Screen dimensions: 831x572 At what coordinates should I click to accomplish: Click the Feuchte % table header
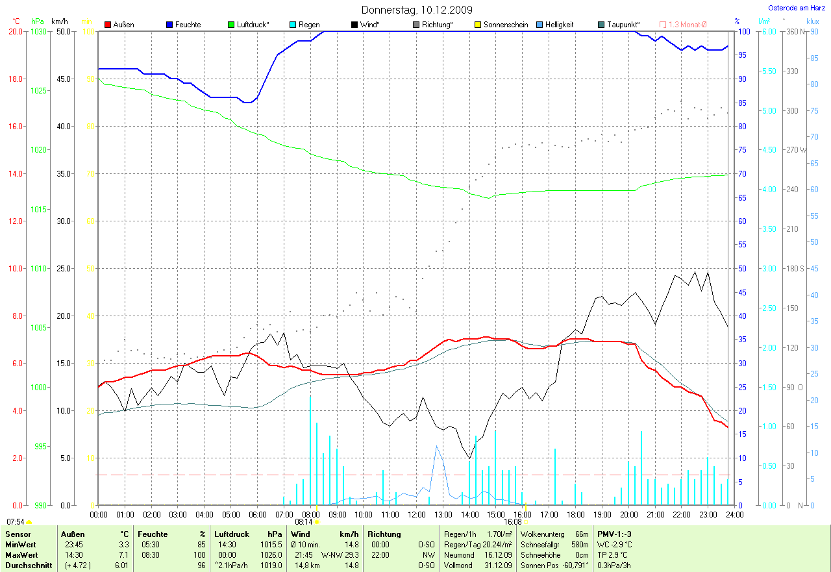pos(171,534)
